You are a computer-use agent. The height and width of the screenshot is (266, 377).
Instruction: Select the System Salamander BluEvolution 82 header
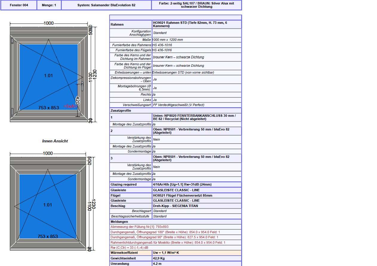106,5
